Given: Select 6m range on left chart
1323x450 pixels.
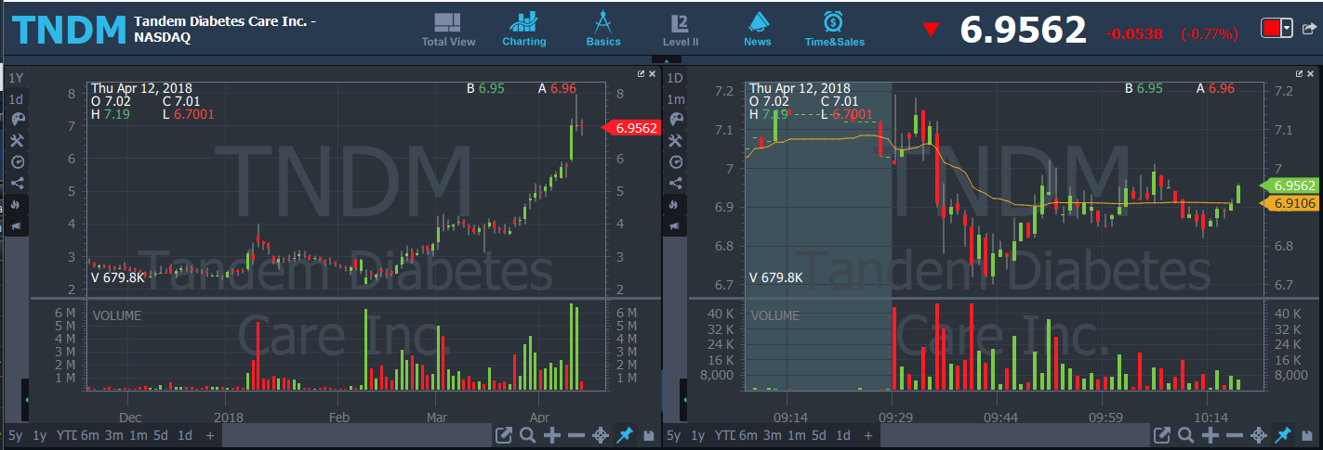Looking at the screenshot, I should [x=90, y=435].
